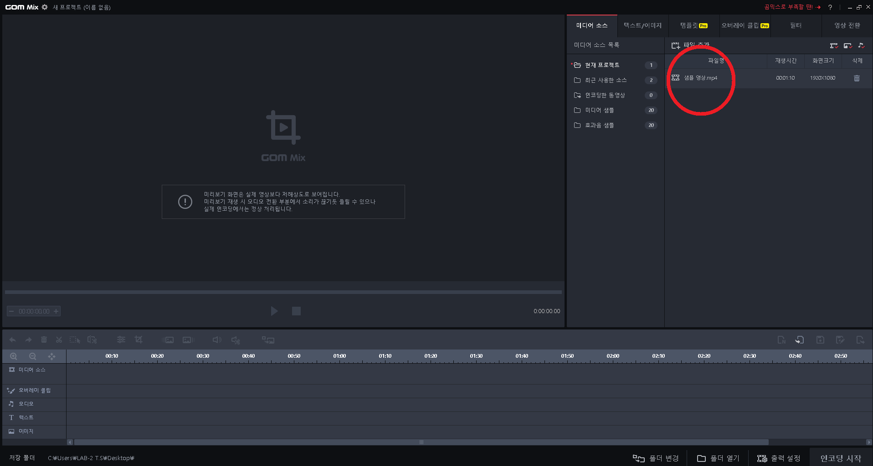Toggle the audio music note filter
Viewport: 873px width, 466px height.
point(861,46)
